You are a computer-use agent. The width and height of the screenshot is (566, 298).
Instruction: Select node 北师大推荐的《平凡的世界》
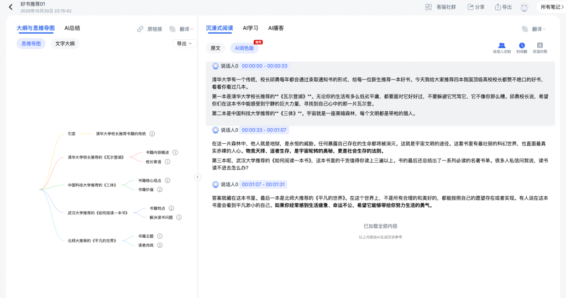click(x=92, y=241)
